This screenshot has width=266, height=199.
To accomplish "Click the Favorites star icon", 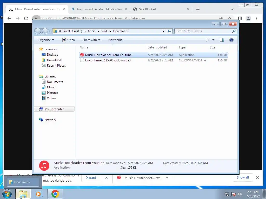I will coord(41,49).
